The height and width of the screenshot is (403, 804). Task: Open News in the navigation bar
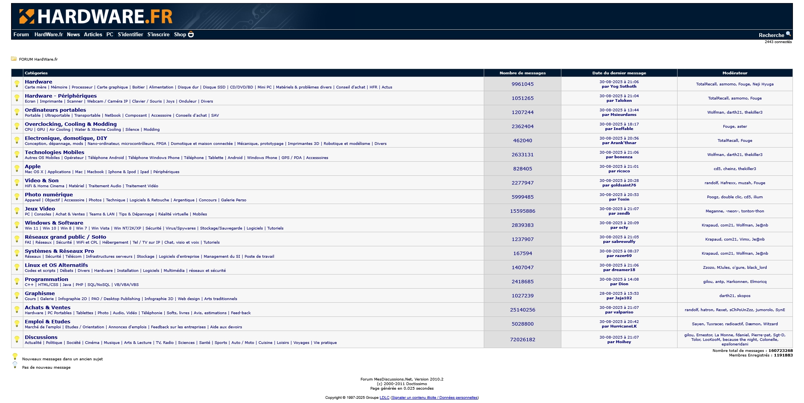coord(73,34)
